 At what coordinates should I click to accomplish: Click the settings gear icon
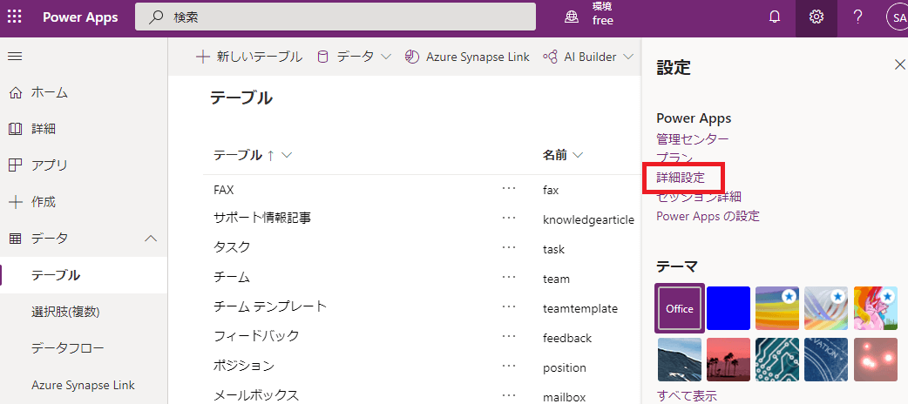pos(817,17)
